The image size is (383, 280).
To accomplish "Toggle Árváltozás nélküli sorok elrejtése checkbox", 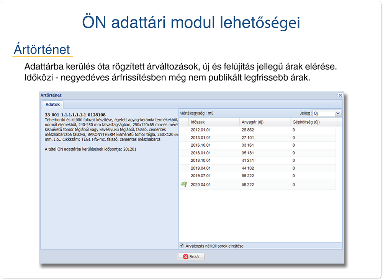I will pyautogui.click(x=182, y=246).
